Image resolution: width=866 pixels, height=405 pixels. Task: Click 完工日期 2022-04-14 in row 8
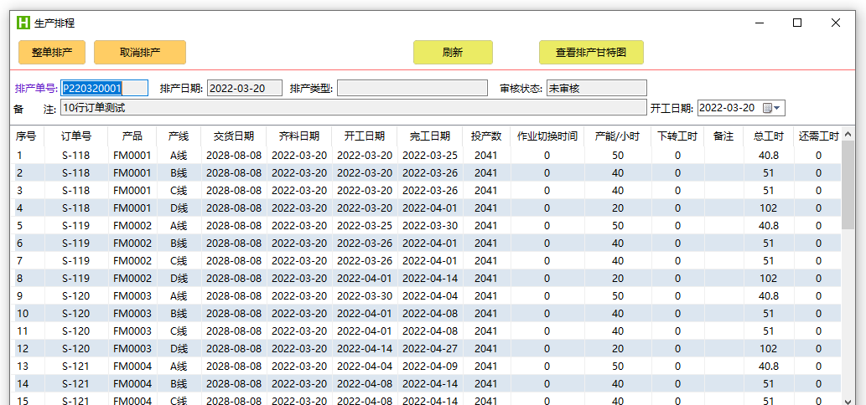click(x=430, y=279)
